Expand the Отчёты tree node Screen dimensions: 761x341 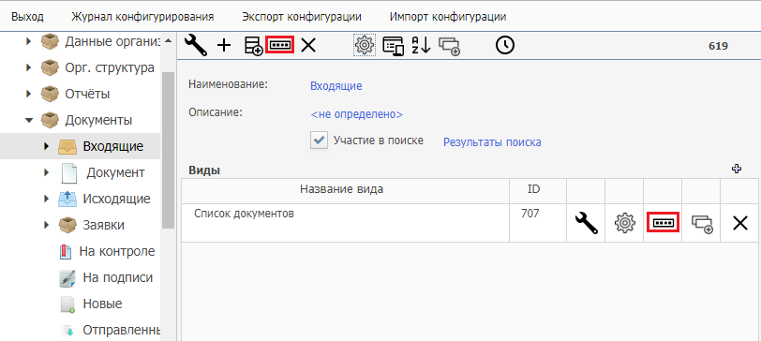(x=29, y=94)
